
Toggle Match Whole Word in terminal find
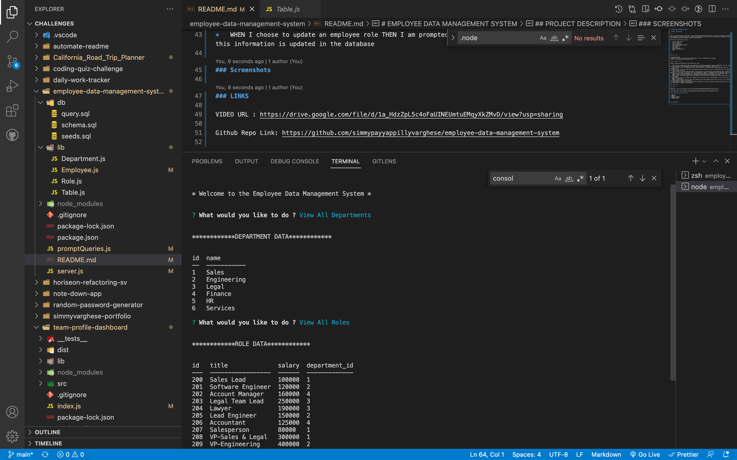tap(569, 178)
